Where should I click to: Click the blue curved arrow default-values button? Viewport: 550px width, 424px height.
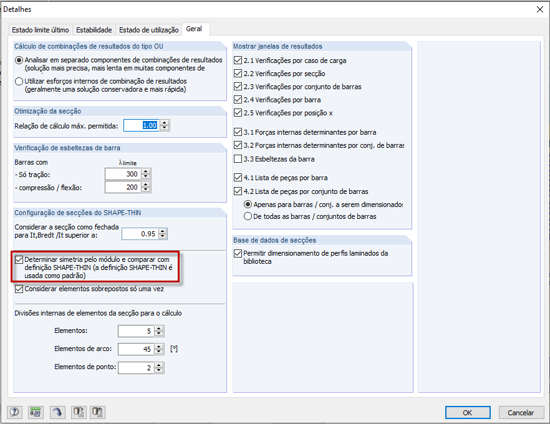coord(57,412)
